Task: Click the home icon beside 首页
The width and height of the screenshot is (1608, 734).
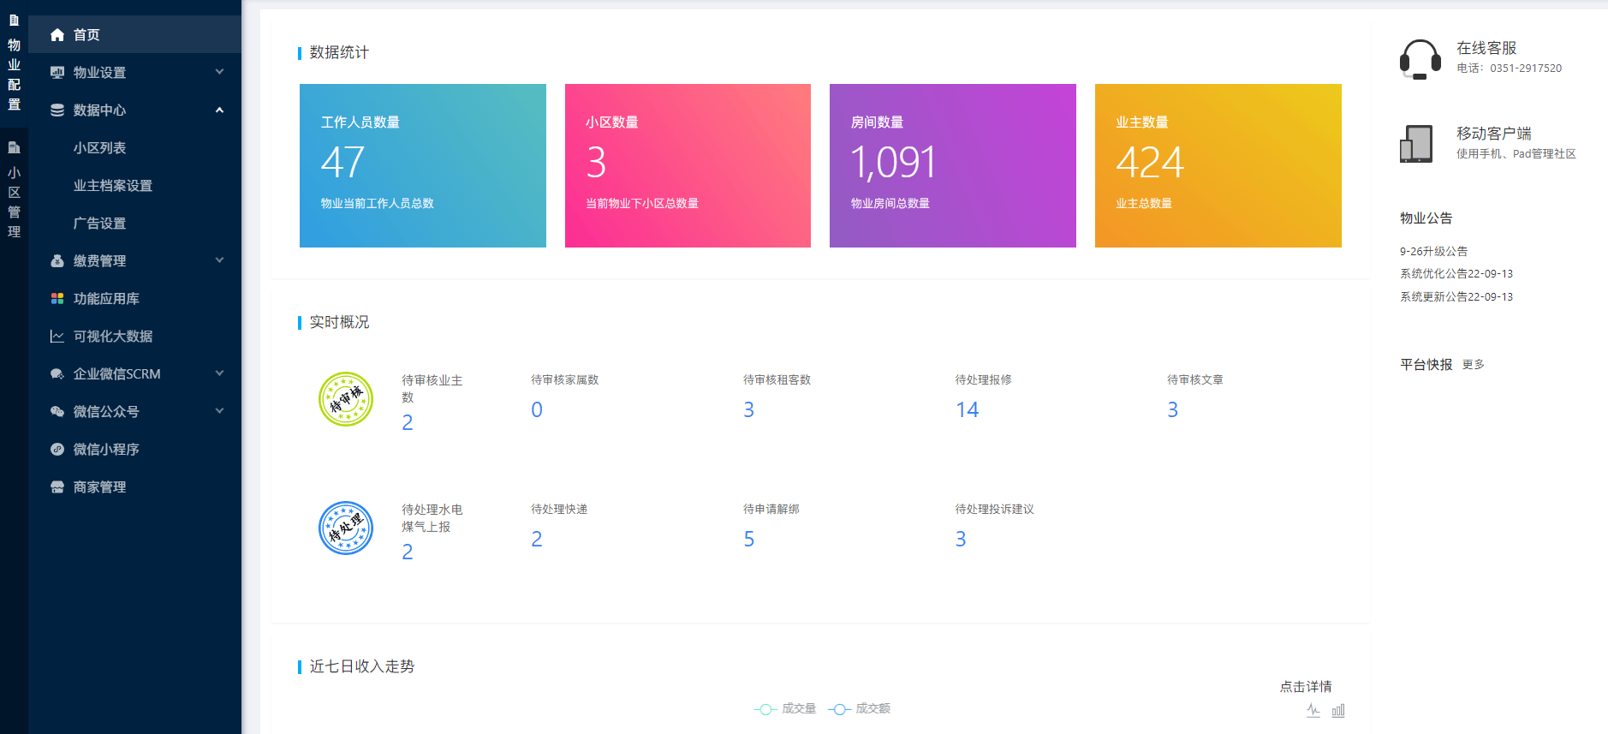Action: coord(57,35)
